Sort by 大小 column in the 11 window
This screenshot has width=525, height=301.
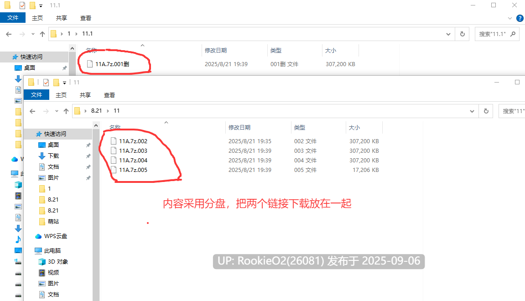tap(354, 127)
